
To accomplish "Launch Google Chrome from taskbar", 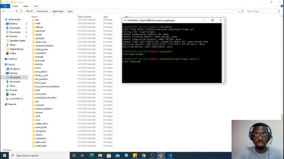I will pyautogui.click(x=144, y=155).
